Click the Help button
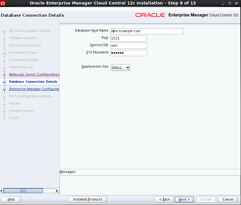 tap(11, 199)
